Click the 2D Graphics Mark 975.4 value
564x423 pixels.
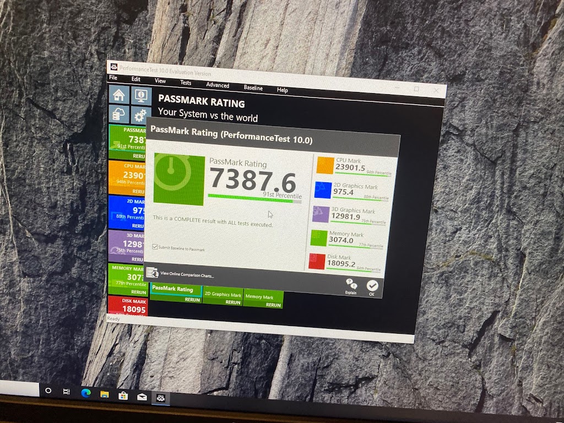coord(343,192)
